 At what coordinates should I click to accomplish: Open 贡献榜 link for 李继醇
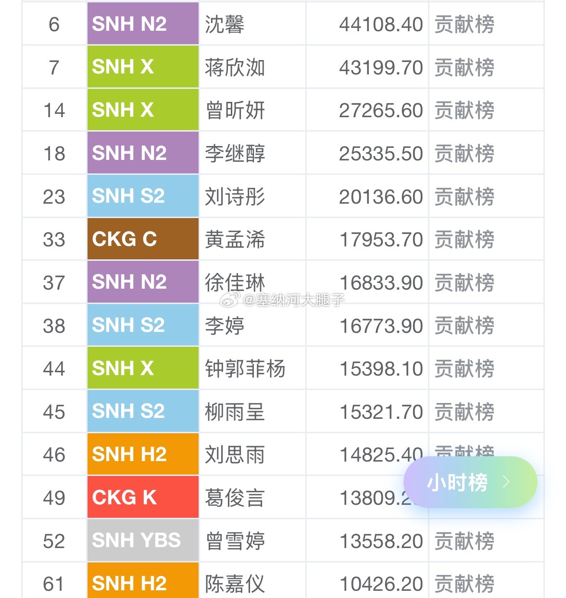(464, 154)
